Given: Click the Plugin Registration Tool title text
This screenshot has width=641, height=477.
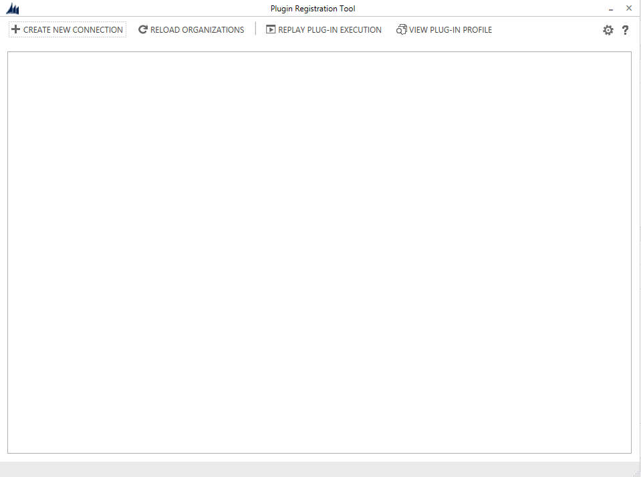Looking at the screenshot, I should click(313, 9).
